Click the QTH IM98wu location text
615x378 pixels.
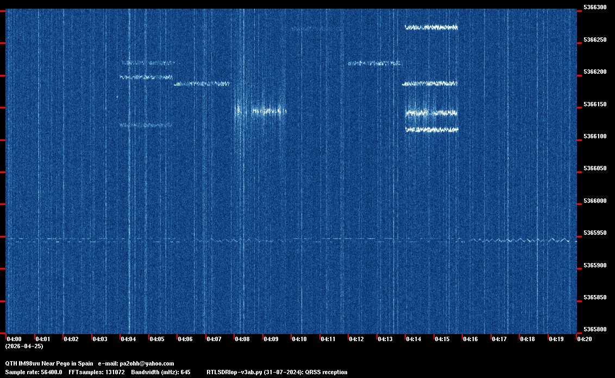pyautogui.click(x=26, y=363)
